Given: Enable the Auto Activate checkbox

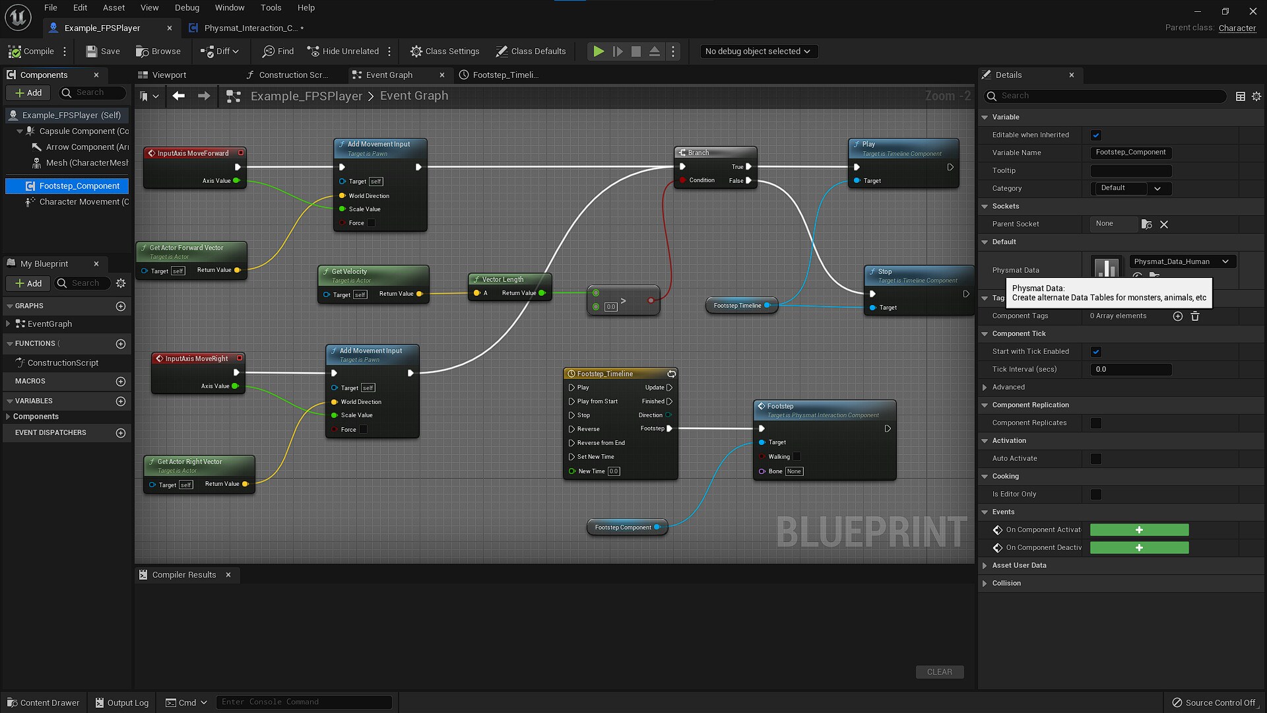Looking at the screenshot, I should [x=1096, y=459].
